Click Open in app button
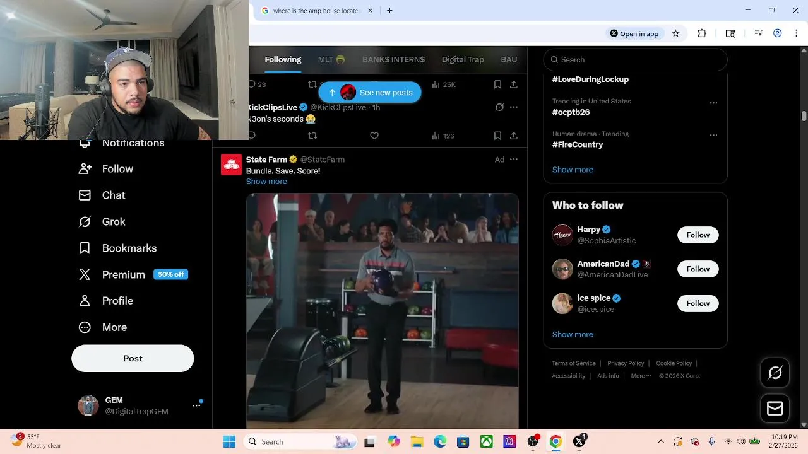 [634, 33]
